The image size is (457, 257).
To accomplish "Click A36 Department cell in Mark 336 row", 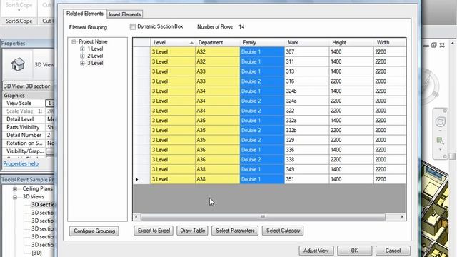I will (x=217, y=150).
